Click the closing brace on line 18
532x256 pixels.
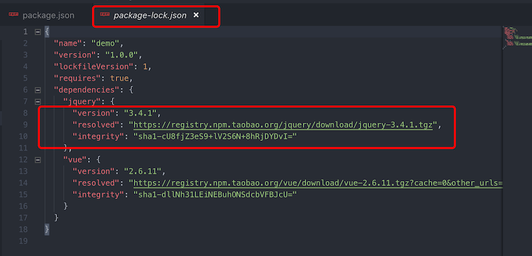[x=47, y=229]
